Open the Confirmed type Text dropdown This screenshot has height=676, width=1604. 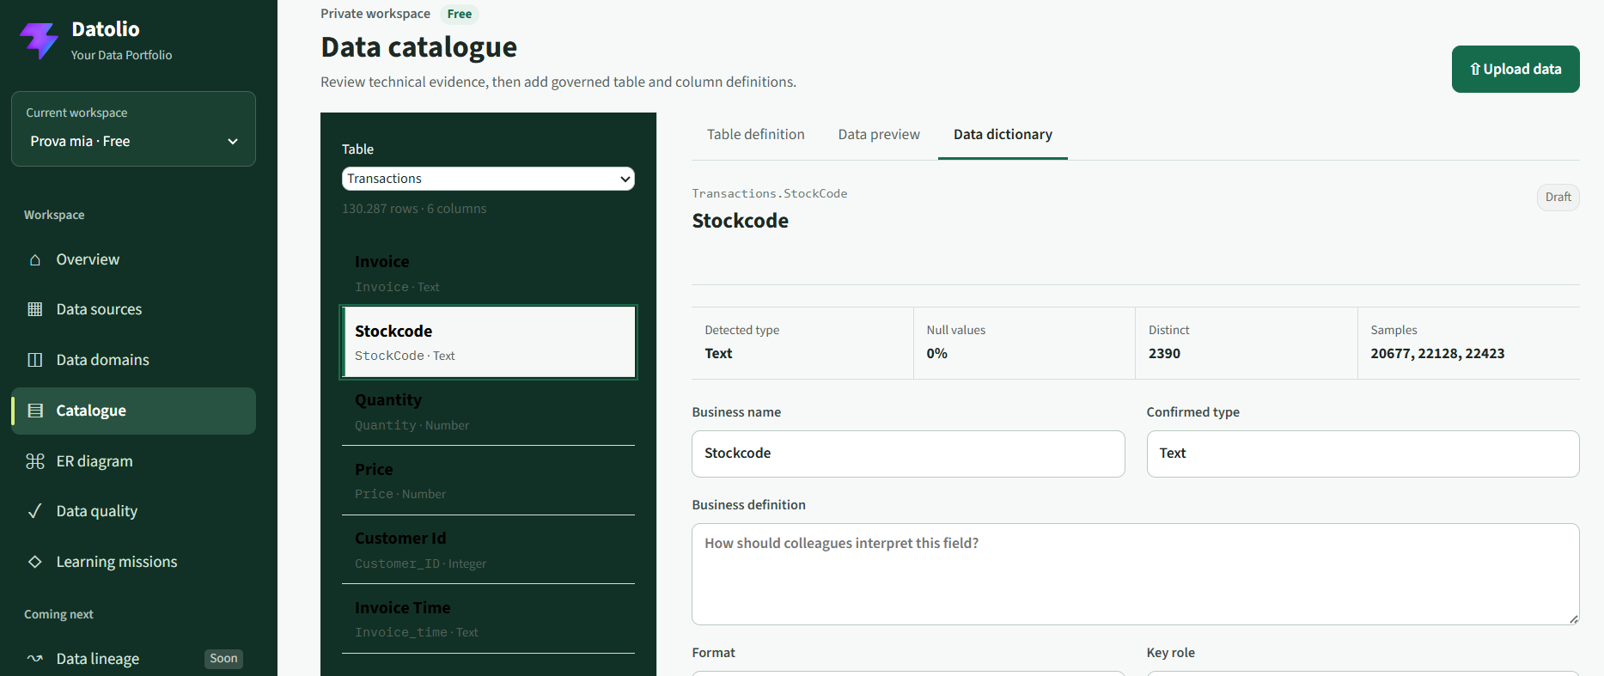click(1363, 454)
